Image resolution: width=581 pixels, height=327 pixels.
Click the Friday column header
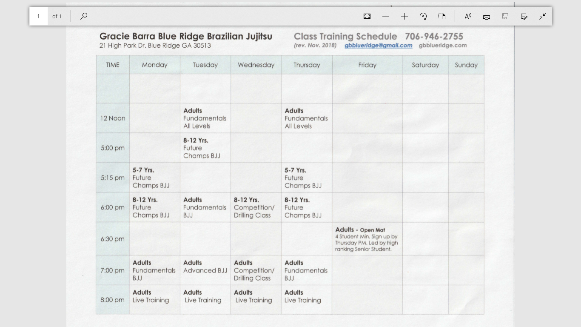[x=367, y=65]
